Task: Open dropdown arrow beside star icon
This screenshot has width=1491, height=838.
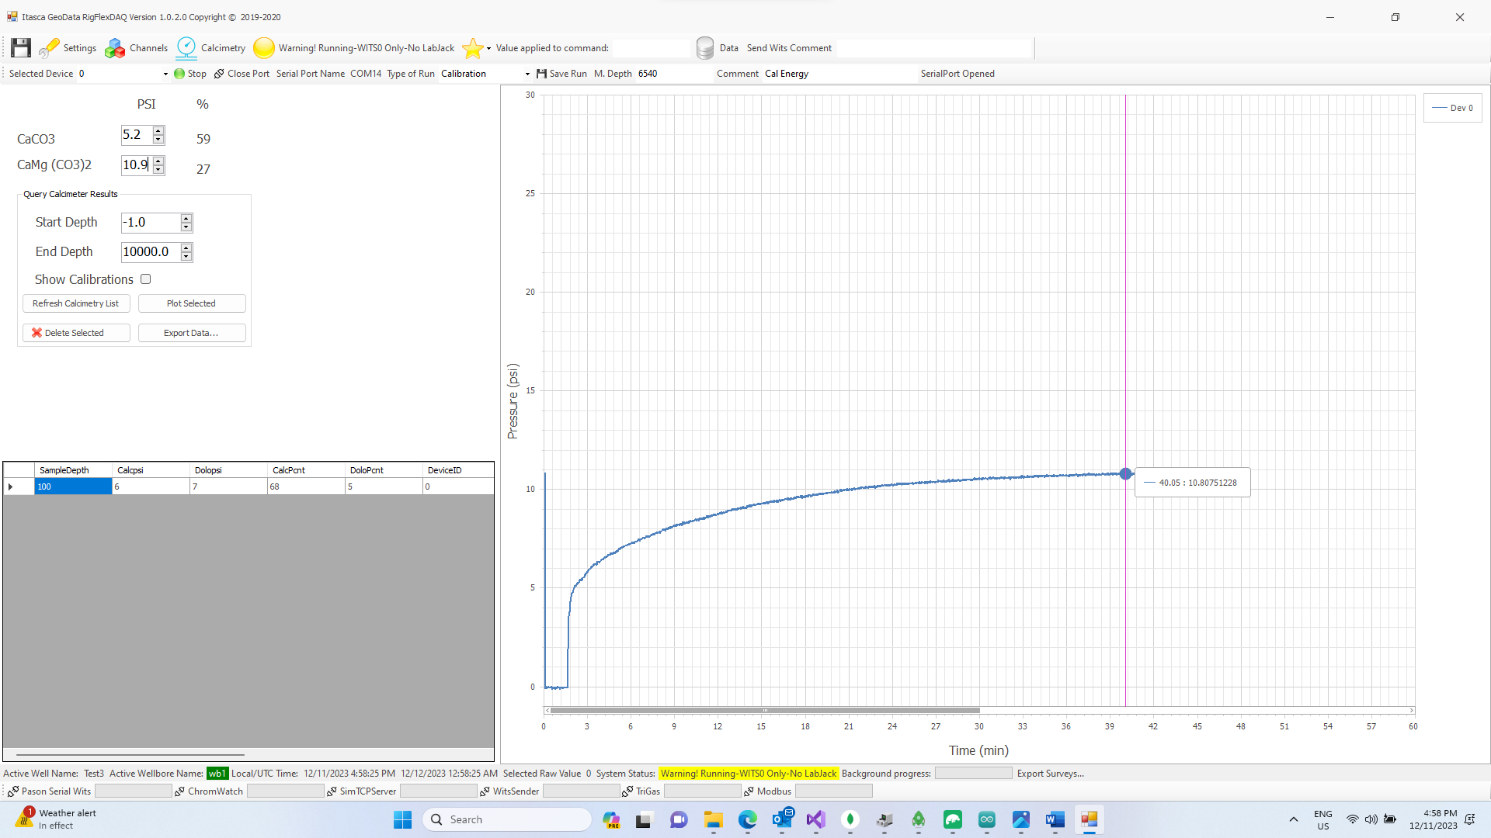Action: pos(488,48)
